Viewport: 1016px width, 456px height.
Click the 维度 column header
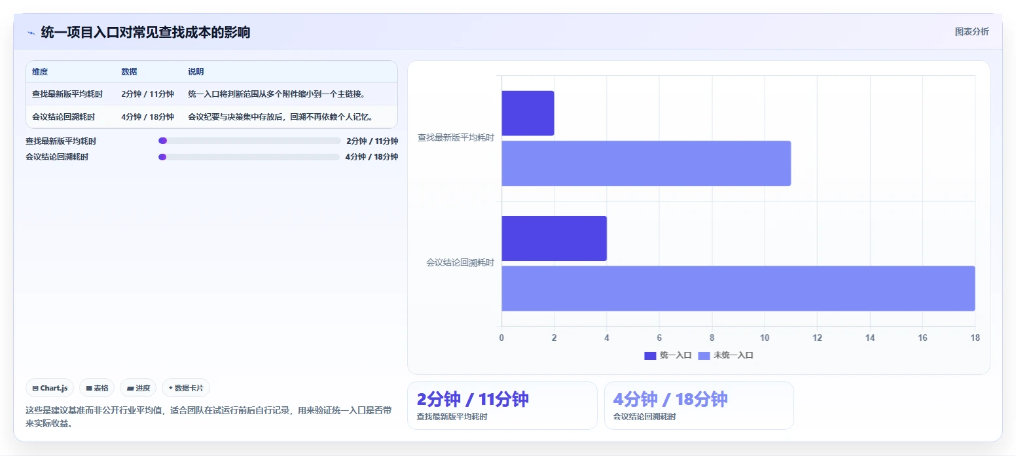(x=40, y=72)
